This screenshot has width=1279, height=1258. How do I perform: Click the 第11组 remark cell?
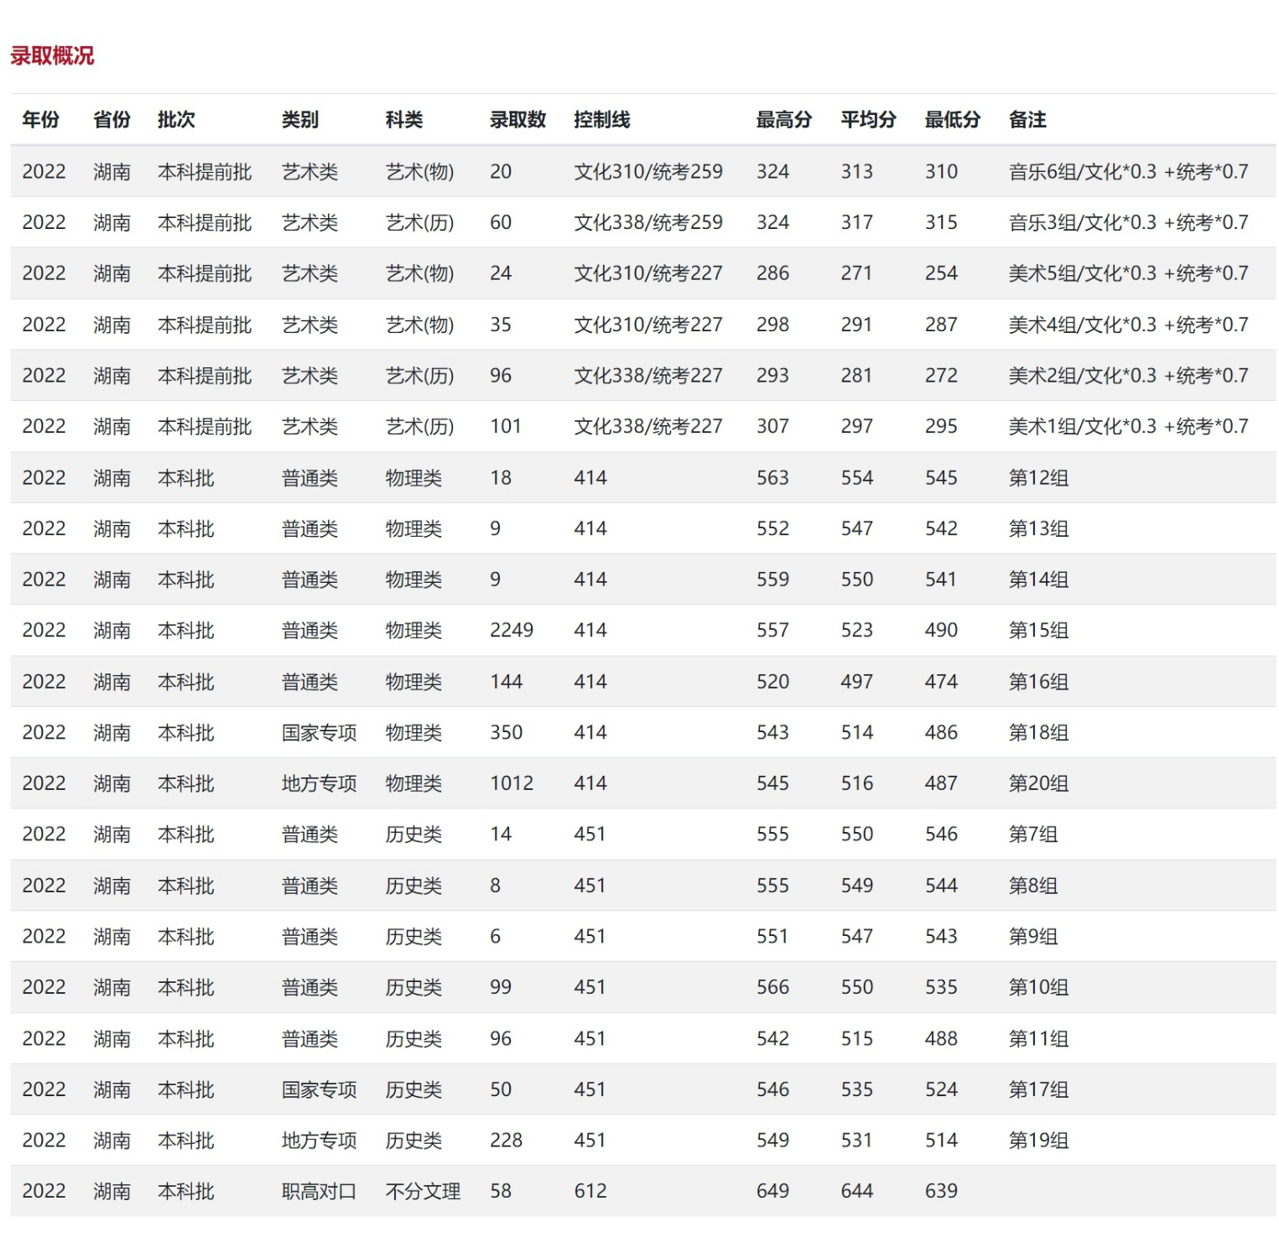click(1038, 1039)
